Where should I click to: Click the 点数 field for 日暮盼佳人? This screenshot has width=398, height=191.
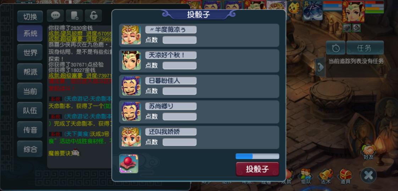[x=179, y=91]
